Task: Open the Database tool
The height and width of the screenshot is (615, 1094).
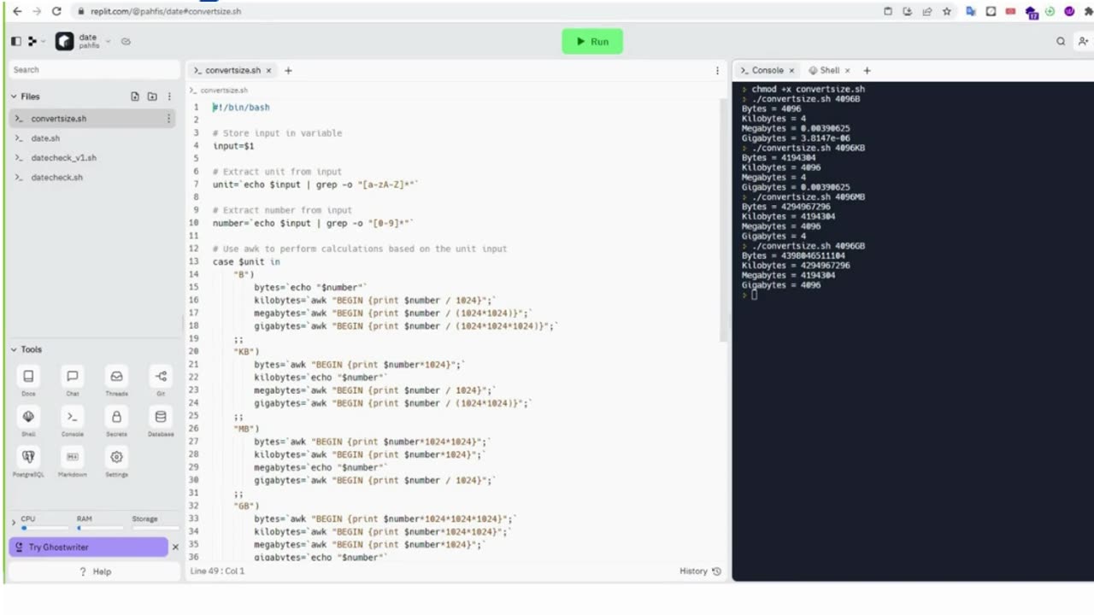Action: pos(161,421)
